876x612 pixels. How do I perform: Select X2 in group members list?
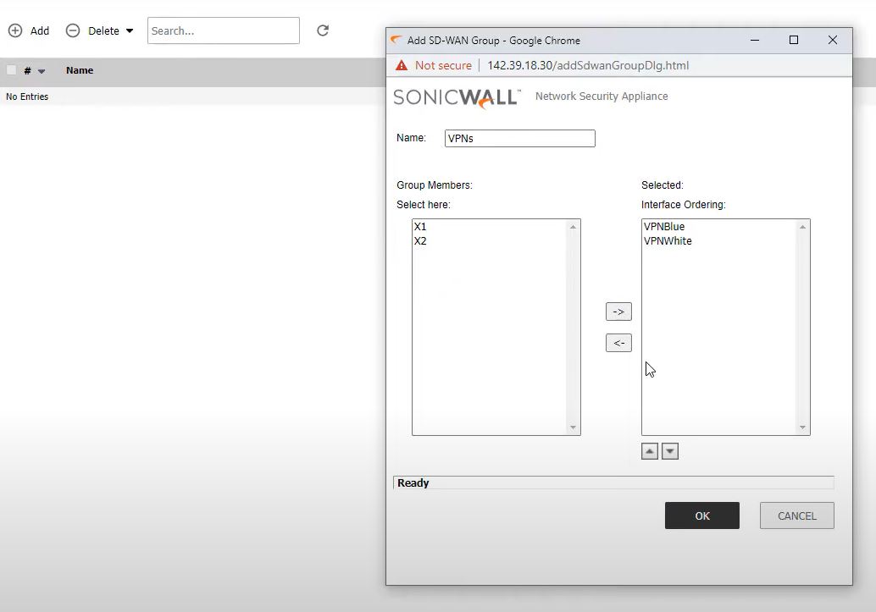coord(421,241)
